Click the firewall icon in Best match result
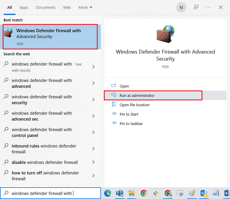This screenshot has height=199, width=230. [9, 33]
